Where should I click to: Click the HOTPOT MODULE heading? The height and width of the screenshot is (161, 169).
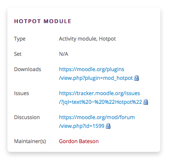coord(43,21)
